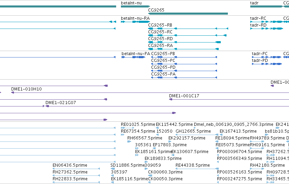Select the CG9265-RA transcript
289x184 pixels.
tap(183, 49)
